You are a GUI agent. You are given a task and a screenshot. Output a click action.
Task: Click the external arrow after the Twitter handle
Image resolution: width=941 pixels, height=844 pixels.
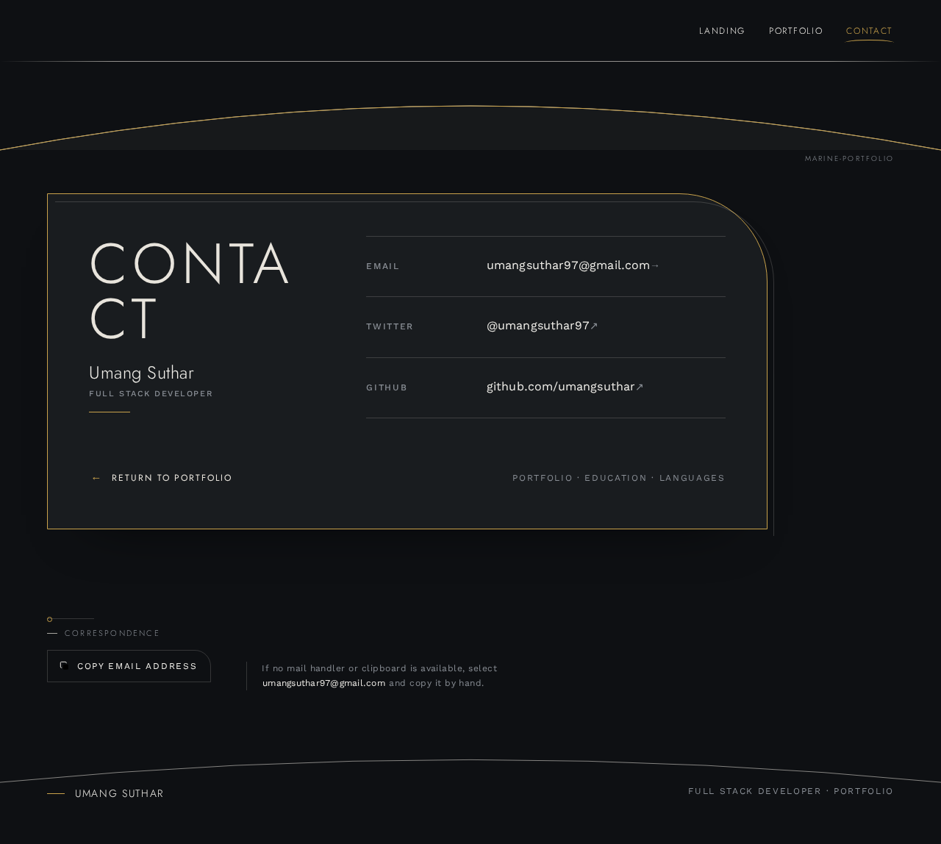click(x=594, y=326)
